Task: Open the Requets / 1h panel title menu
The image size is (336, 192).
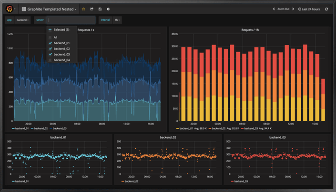Action: tap(250, 30)
